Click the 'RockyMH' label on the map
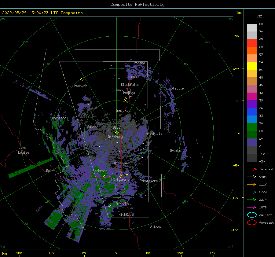The image size is (275, 257). (81, 86)
